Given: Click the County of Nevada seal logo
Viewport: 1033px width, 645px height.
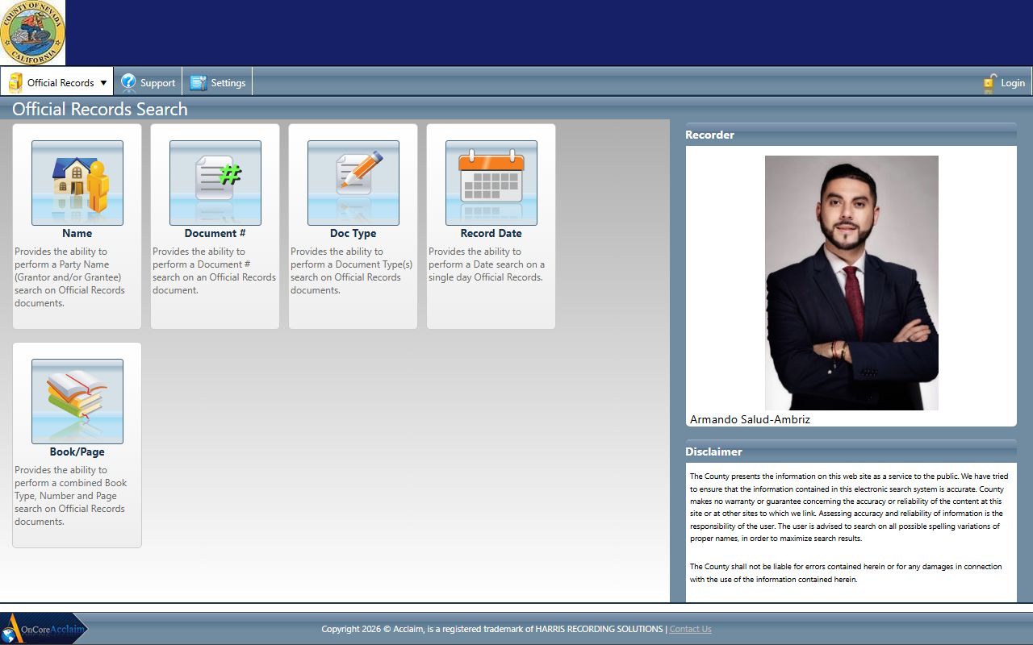Looking at the screenshot, I should click(33, 33).
